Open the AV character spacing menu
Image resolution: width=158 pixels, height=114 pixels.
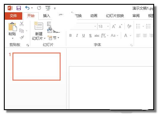click(x=105, y=36)
